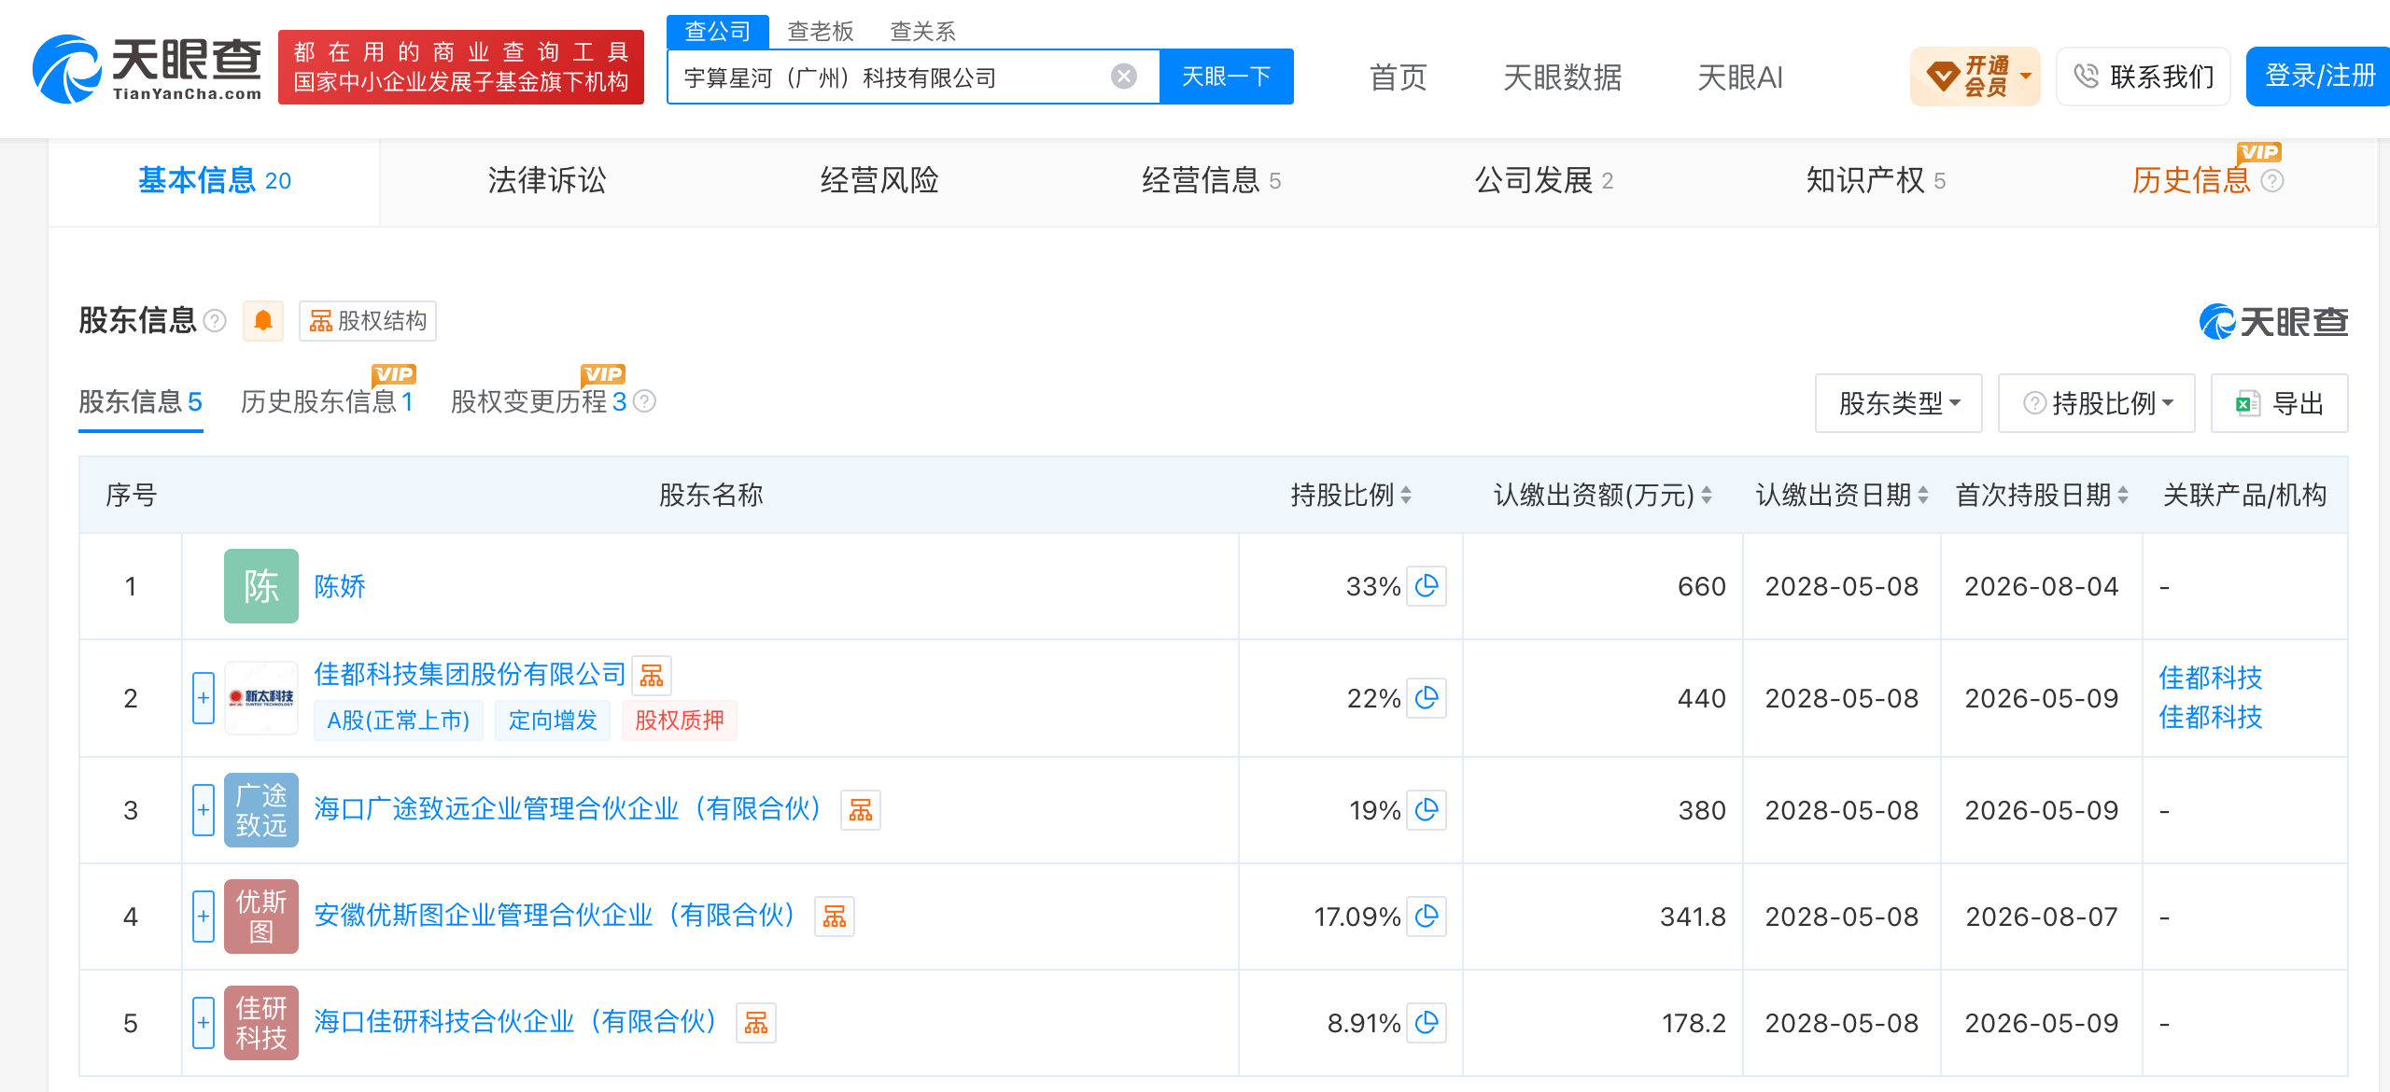Select the 知识产权 tab
Screen dimensions: 2390x1092
[x=1877, y=181]
